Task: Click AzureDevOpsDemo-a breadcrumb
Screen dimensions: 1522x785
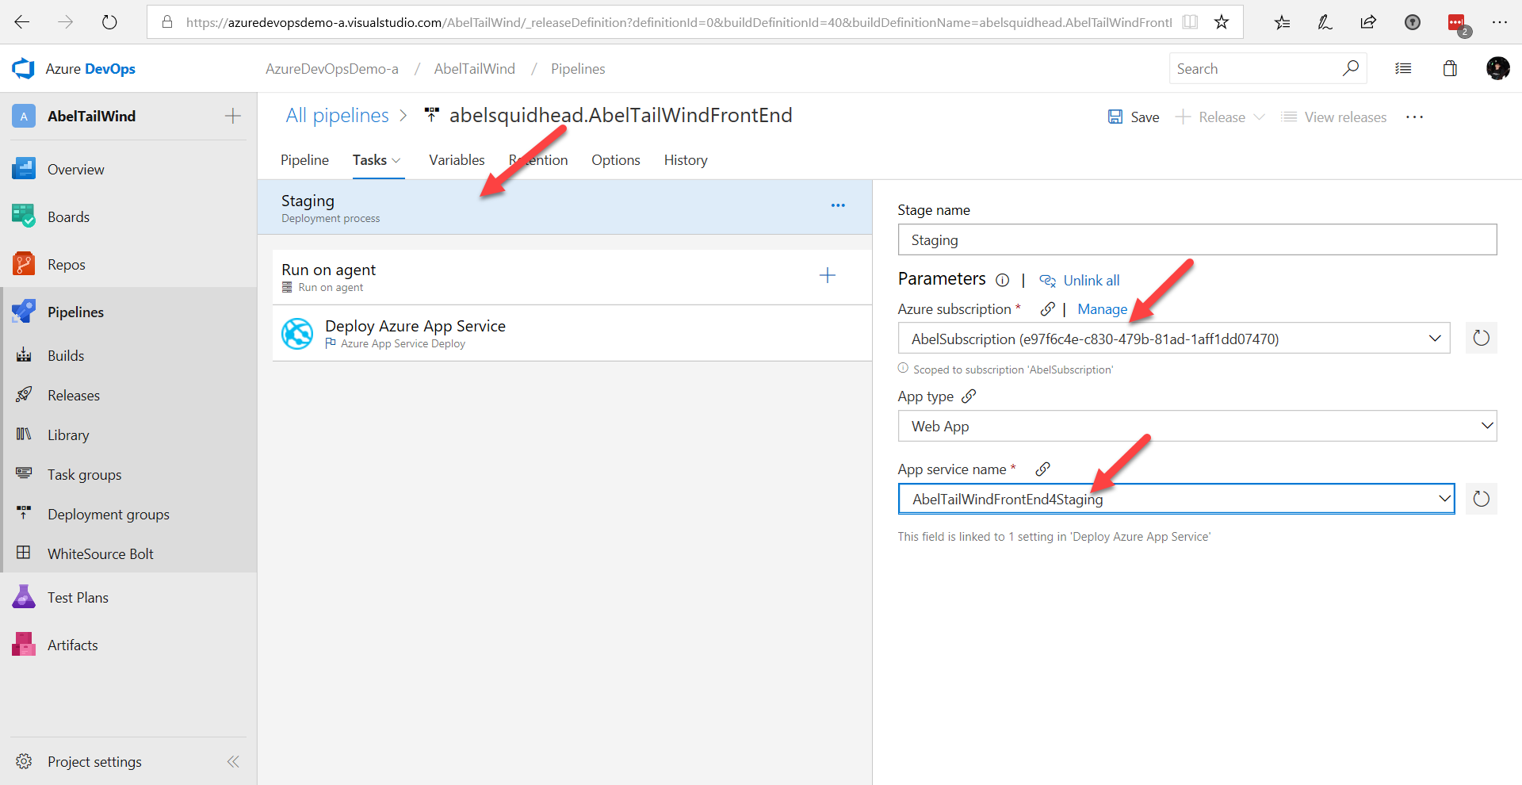Action: pyautogui.click(x=332, y=69)
